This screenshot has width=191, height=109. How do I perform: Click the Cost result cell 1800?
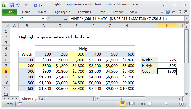click(x=167, y=71)
